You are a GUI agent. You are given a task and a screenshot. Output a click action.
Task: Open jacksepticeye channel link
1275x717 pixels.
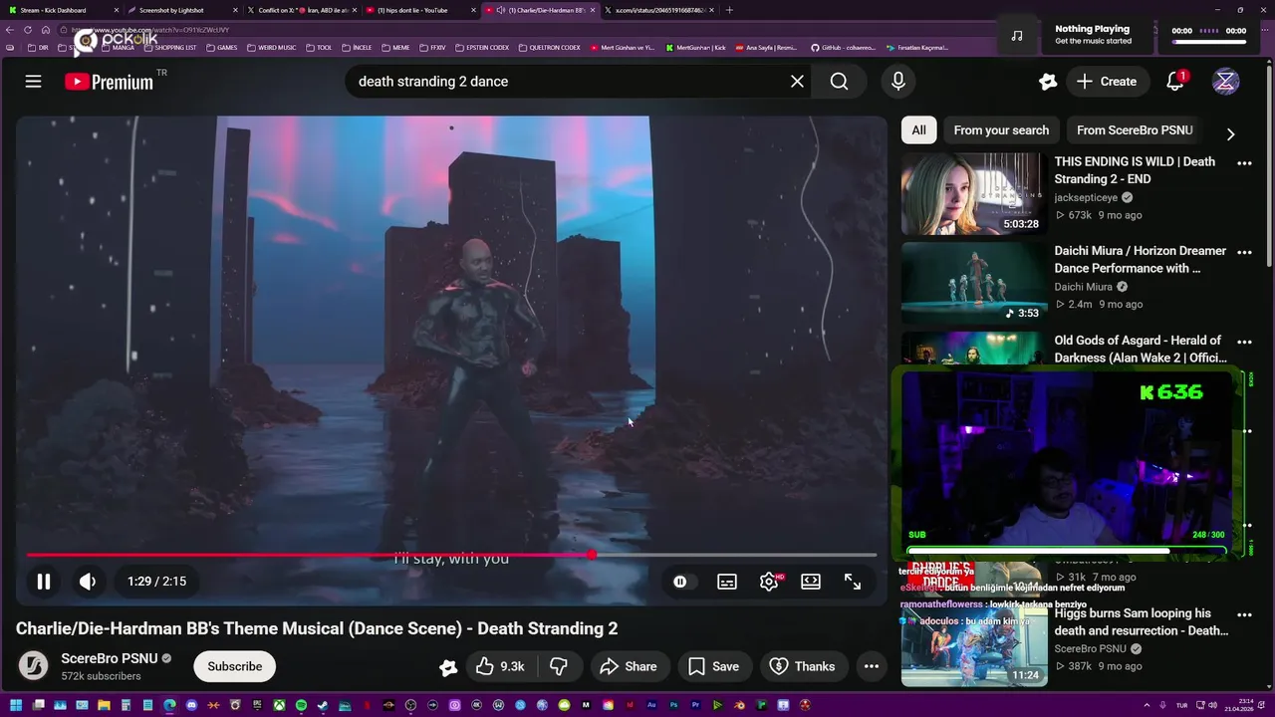coord(1086,197)
